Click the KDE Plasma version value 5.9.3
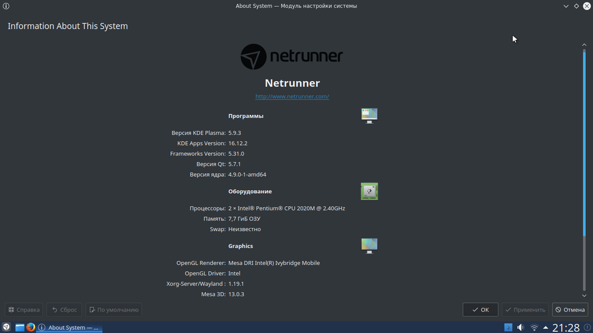 234,133
